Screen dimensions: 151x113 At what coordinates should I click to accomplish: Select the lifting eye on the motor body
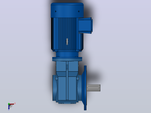[67, 42]
